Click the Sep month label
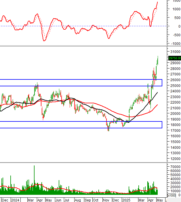 (x=87, y=200)
